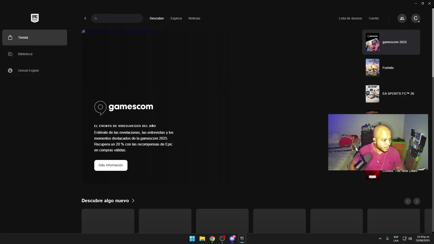
Task: Open Discord from taskbar
Action: 232,239
